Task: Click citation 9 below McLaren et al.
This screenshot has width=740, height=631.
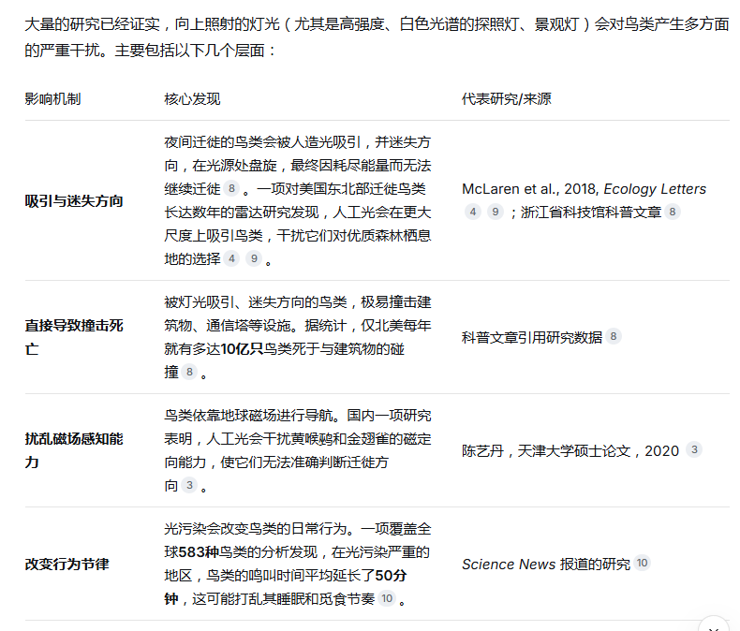Action: pyautogui.click(x=496, y=212)
